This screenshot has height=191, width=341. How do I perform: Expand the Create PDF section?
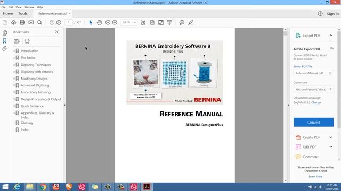331,137
